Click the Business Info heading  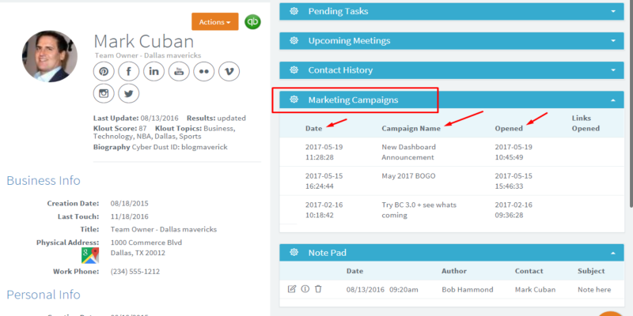point(44,180)
